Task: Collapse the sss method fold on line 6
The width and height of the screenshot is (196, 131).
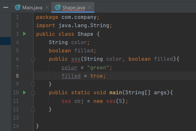Action: click(33, 59)
